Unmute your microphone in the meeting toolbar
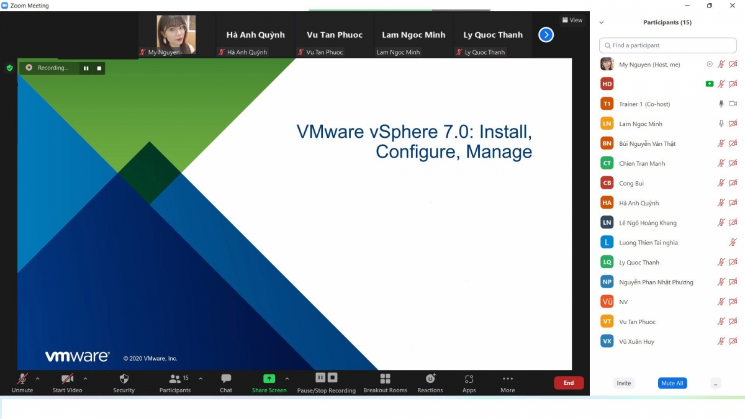The height and width of the screenshot is (419, 745). [x=22, y=382]
